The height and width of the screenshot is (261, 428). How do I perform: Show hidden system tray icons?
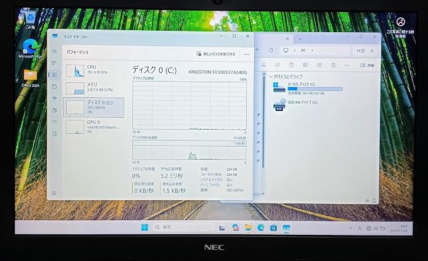click(350, 228)
